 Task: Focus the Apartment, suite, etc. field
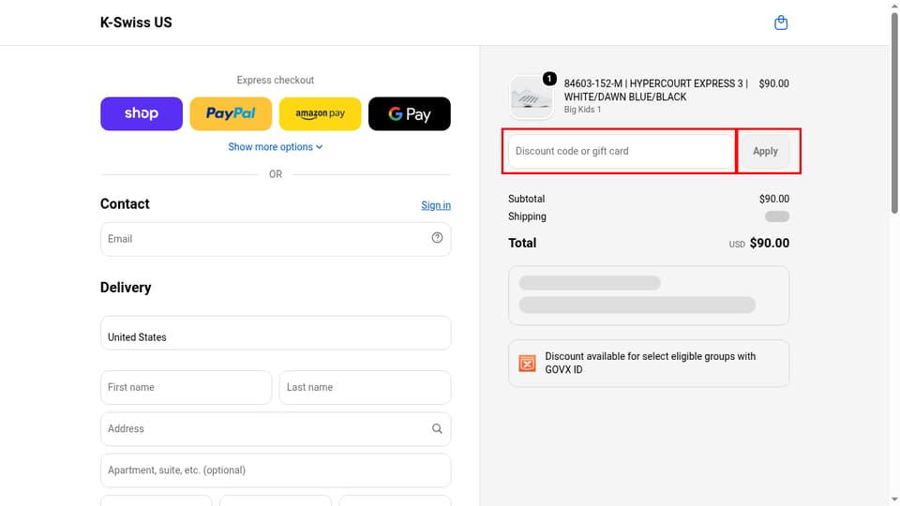point(276,470)
